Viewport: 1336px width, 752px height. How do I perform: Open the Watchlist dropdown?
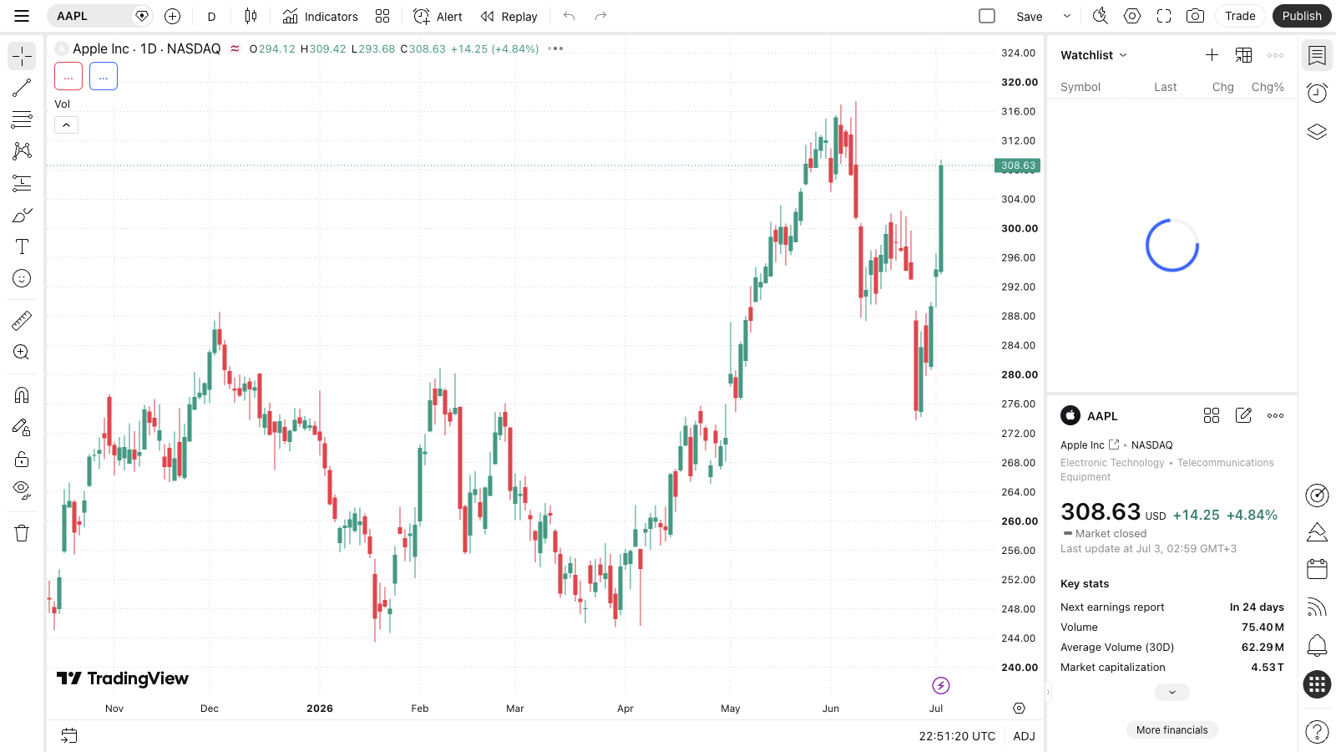click(1094, 55)
